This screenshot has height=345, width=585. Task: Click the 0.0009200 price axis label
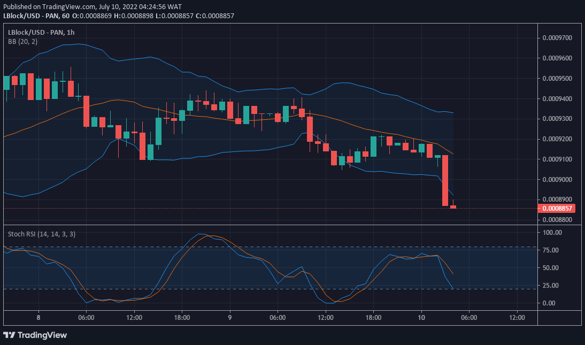[x=557, y=139]
